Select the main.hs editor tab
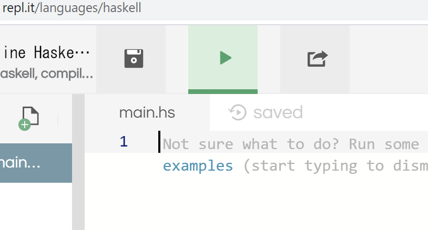This screenshot has width=428, height=230. [147, 112]
